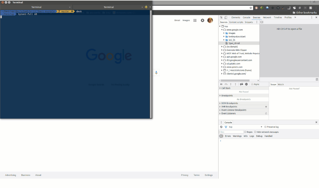The image size is (319, 188).
Task: Click the step over next function call icon
Action: point(226,84)
